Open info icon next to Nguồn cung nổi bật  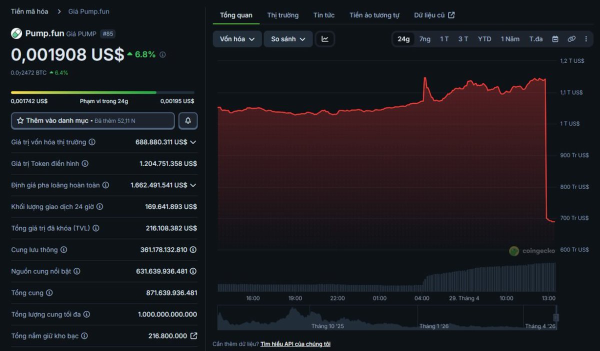click(x=77, y=271)
